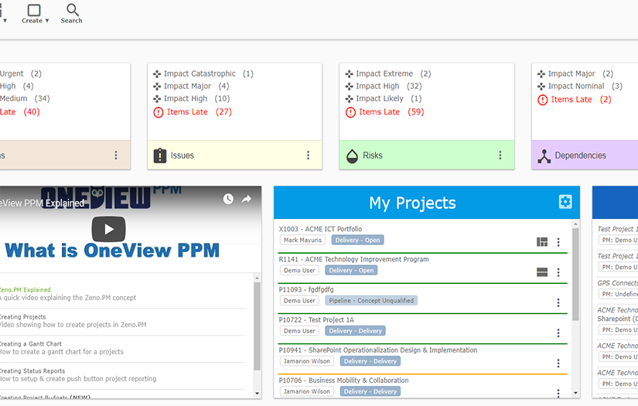Viewport: 638px width, 406px height.
Task: Open P10941 SharePoint Operationalization project
Action: pyautogui.click(x=378, y=350)
